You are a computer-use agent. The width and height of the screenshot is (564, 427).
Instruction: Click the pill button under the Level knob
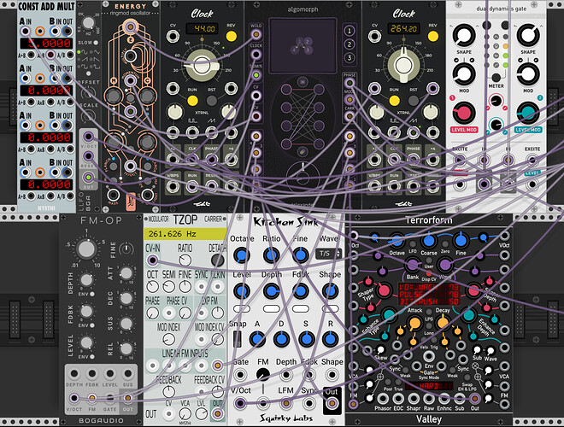[242, 308]
